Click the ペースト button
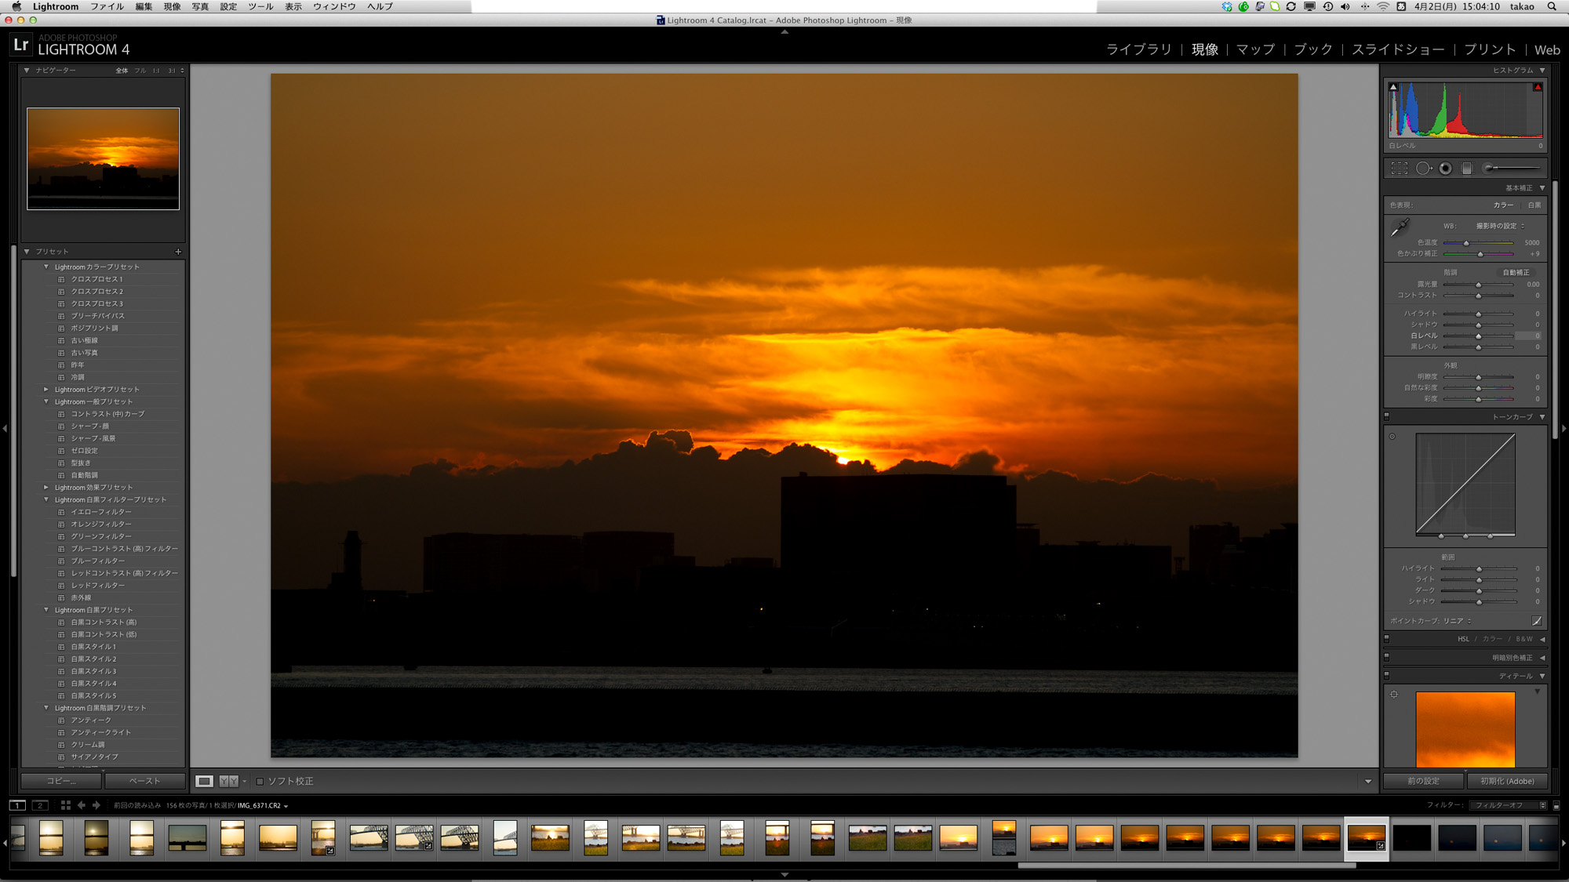Screen dimensions: 1569x882 [x=144, y=781]
